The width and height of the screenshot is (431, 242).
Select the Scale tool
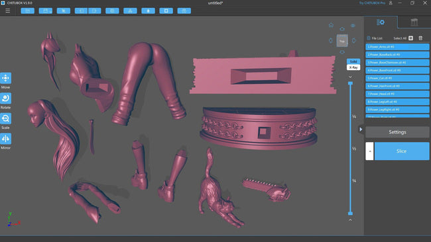[5, 118]
